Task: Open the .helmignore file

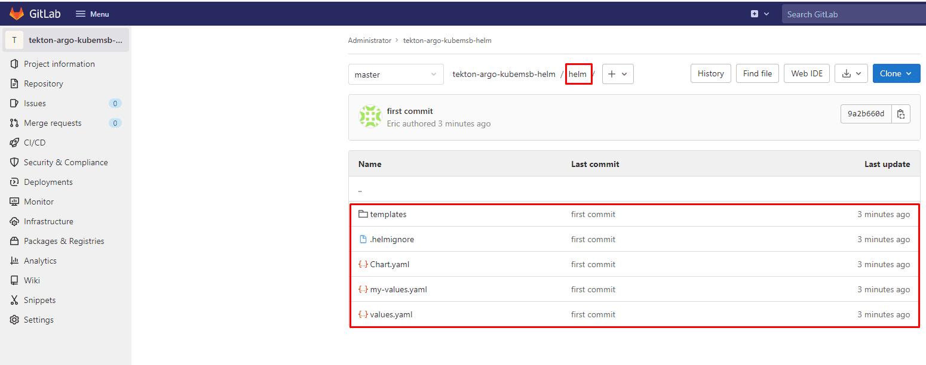Action: [392, 239]
